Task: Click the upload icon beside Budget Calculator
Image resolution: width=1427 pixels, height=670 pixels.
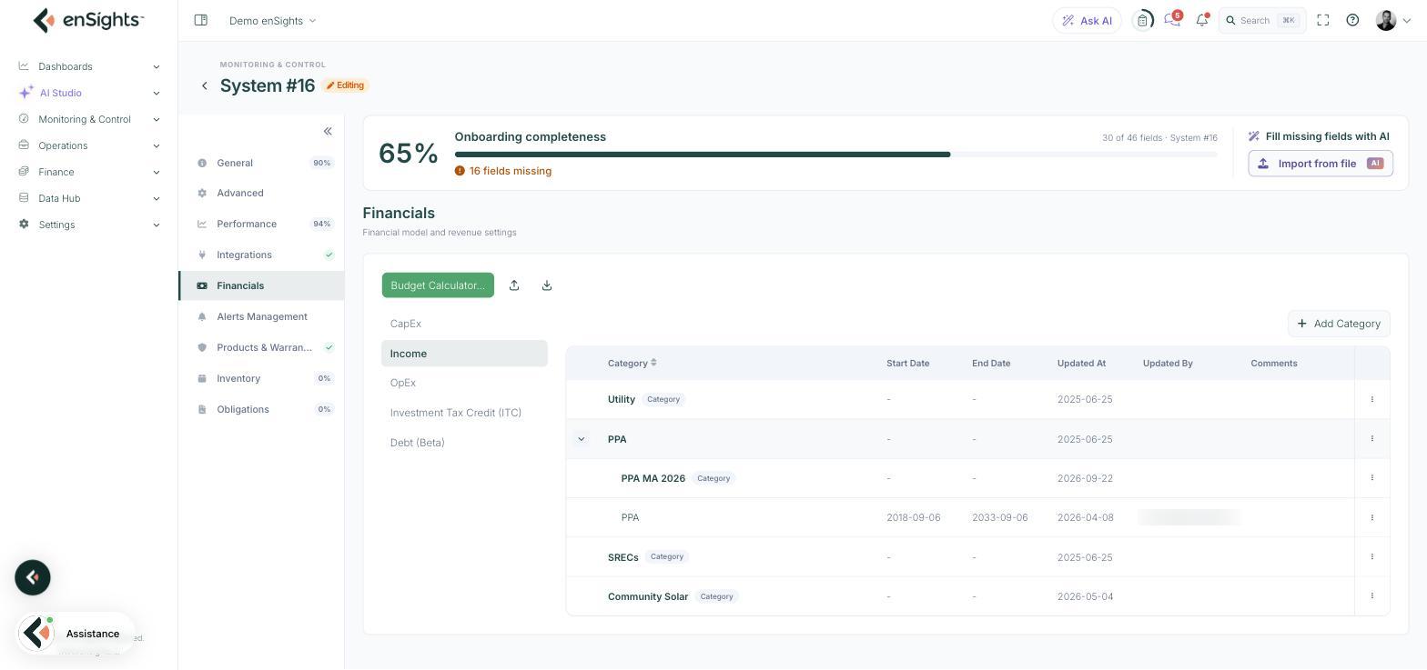Action: pos(514,285)
